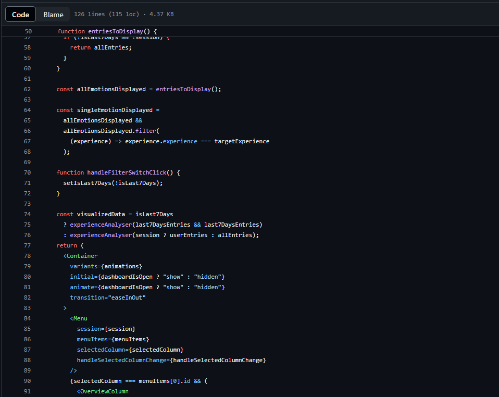Viewport: 499px width, 397px height.
Task: Click the Container JSX tag on line 78
Action: tap(82, 256)
